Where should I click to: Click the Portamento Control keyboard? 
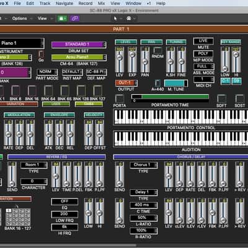[180, 117]
